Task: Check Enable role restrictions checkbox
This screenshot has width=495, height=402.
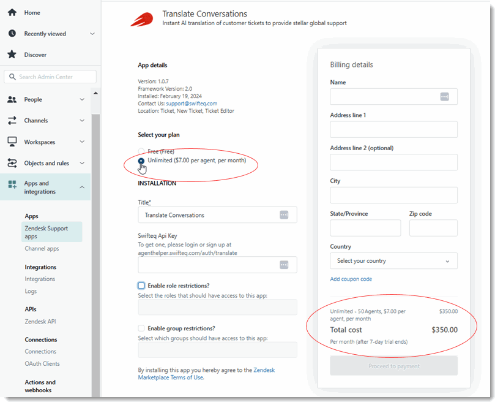Action: (141, 286)
